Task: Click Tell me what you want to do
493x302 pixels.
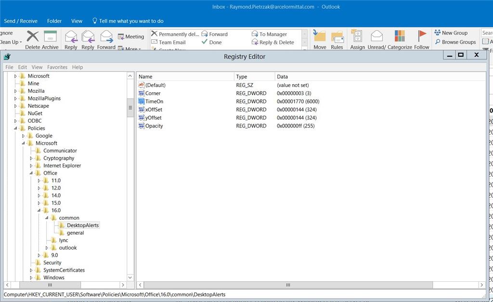Action: 128,21
